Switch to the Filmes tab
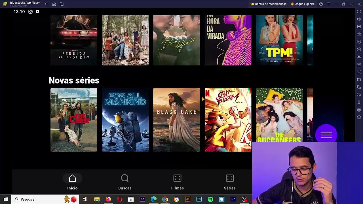 tap(178, 182)
